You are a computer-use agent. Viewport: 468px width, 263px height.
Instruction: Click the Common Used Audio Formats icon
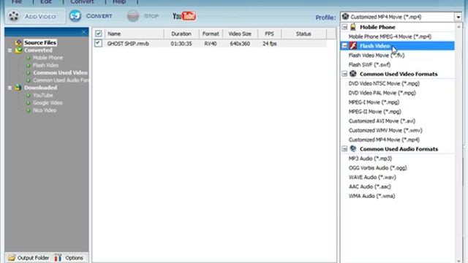[x=353, y=148]
